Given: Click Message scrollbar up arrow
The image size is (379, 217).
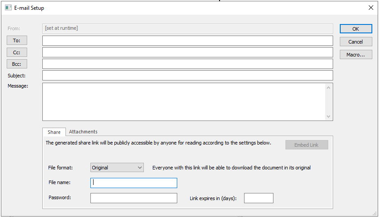Looking at the screenshot, I should pos(328,88).
